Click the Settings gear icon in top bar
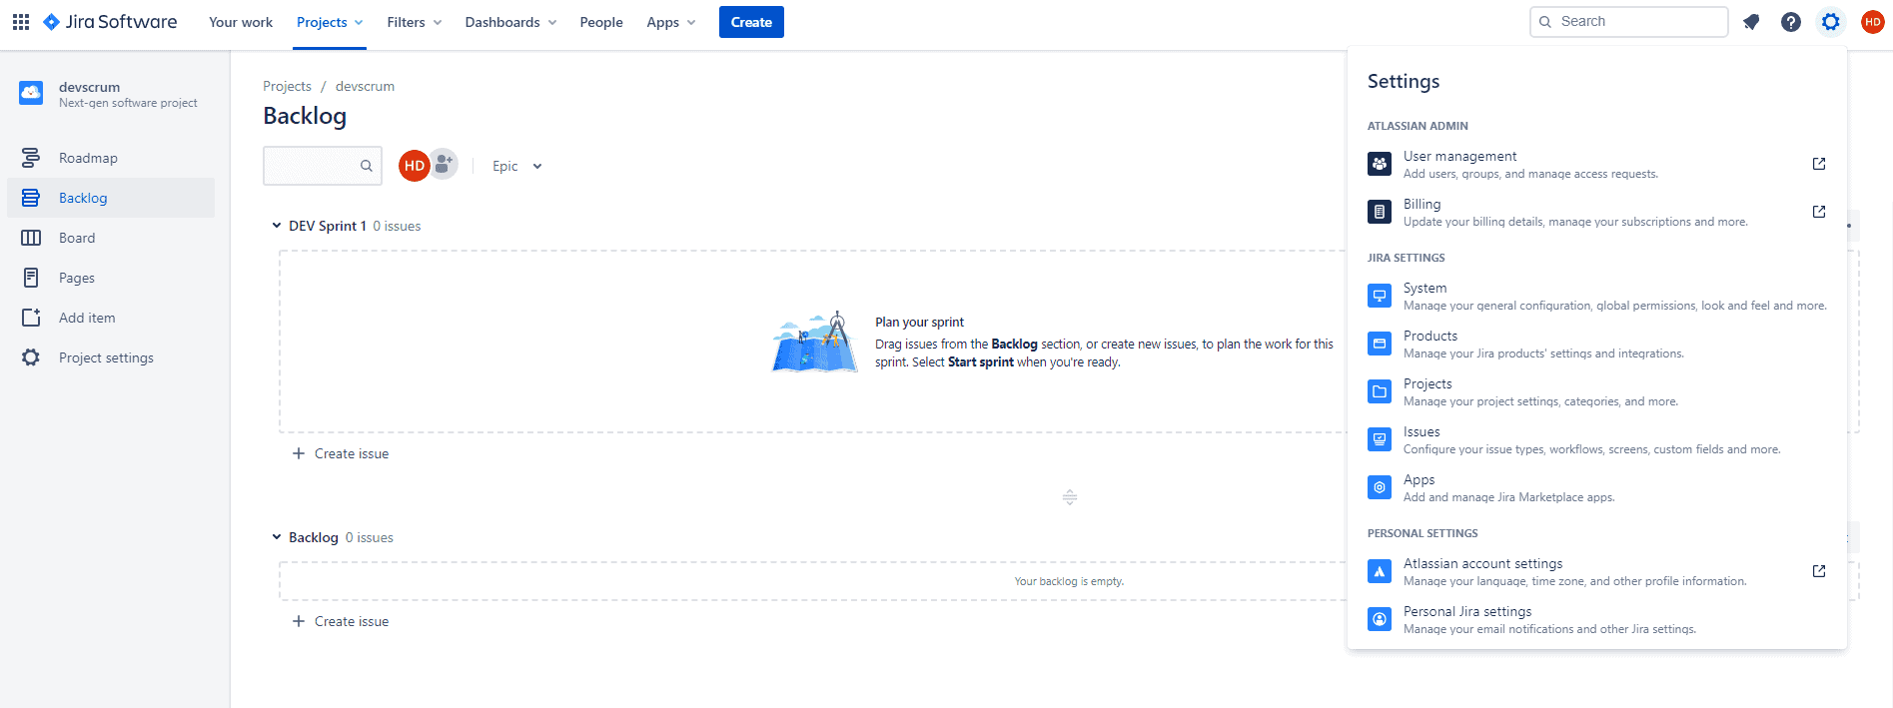 click(x=1831, y=22)
